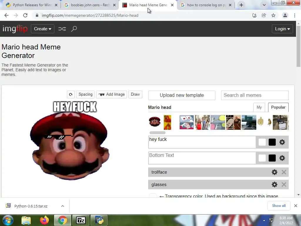
Task: Select the Left Exit highway template thumbnail
Action: (249, 122)
